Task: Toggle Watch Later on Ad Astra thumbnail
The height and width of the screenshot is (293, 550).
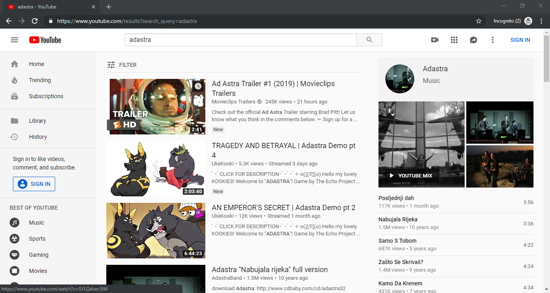Action: [x=198, y=86]
